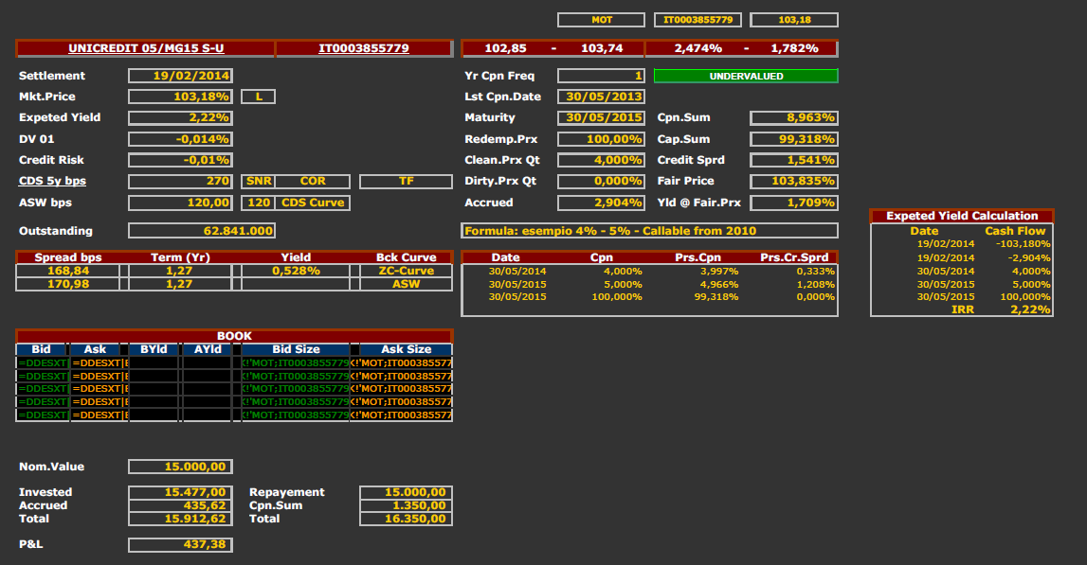Click the top IT0003855779 ISIN cell
The width and height of the screenshot is (1087, 565).
point(697,20)
